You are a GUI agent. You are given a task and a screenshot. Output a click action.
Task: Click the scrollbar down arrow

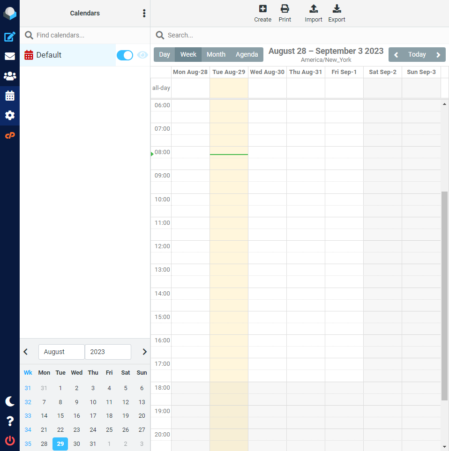(x=444, y=447)
